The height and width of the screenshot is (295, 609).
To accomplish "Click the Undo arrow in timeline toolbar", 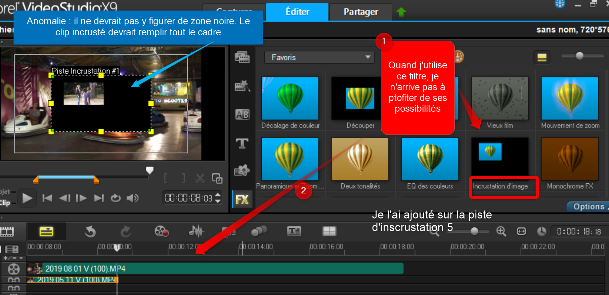I will coord(90,231).
